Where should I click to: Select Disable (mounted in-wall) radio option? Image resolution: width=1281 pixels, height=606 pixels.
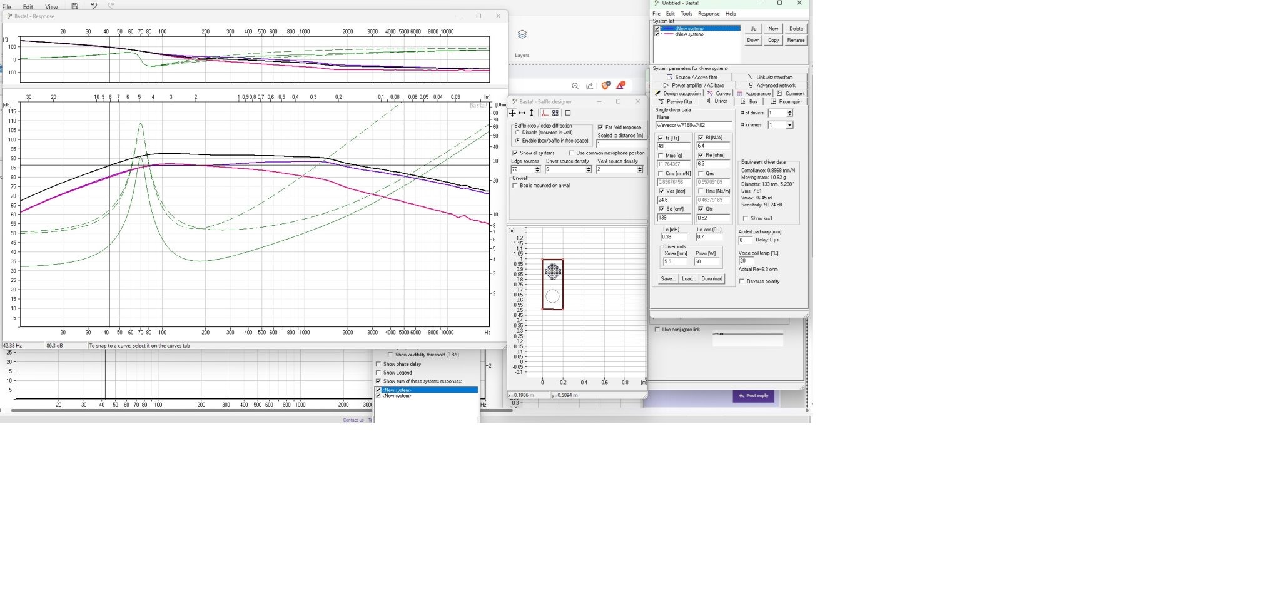coord(517,133)
